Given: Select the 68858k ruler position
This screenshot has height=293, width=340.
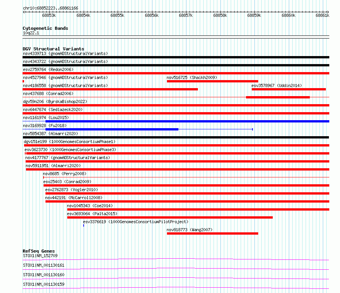Looking at the screenshot, I should tap(220, 15).
